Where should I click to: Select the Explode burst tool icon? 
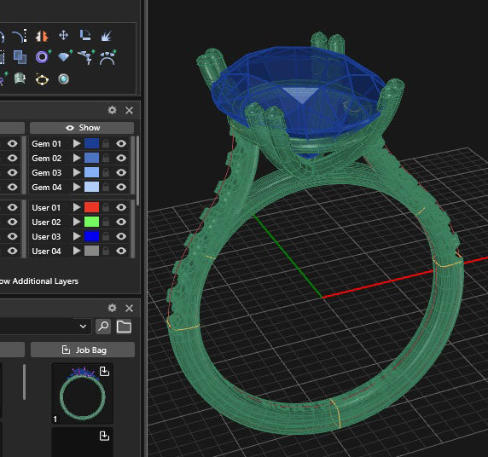(107, 36)
